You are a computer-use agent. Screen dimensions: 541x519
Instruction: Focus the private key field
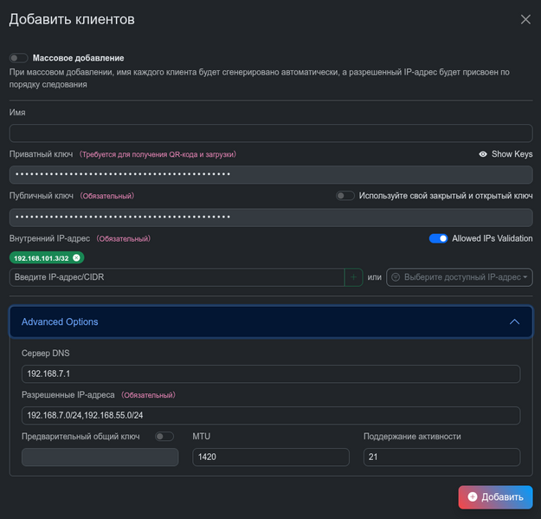pos(270,175)
